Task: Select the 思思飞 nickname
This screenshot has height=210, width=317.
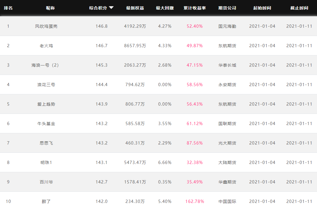Action: pyautogui.click(x=46, y=143)
